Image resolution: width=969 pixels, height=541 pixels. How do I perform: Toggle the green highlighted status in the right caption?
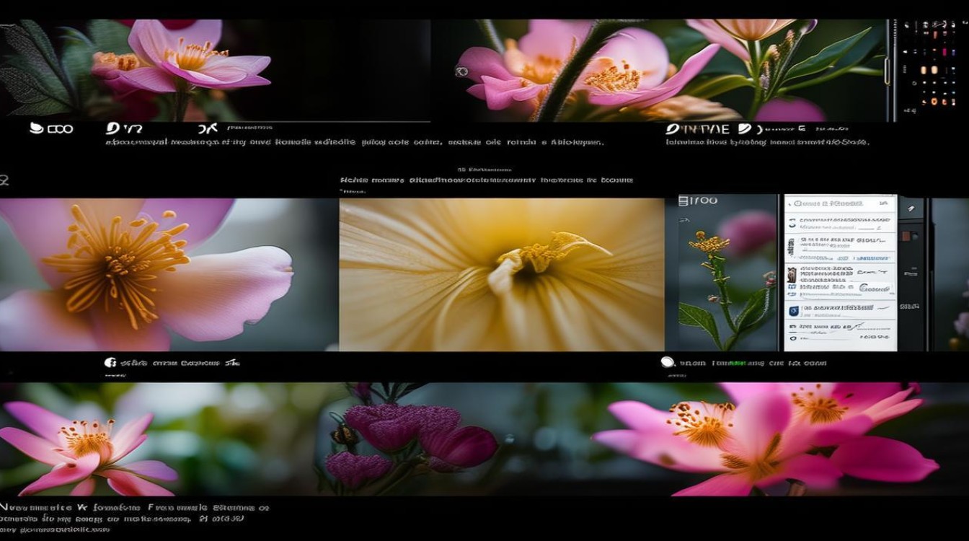coord(738,362)
